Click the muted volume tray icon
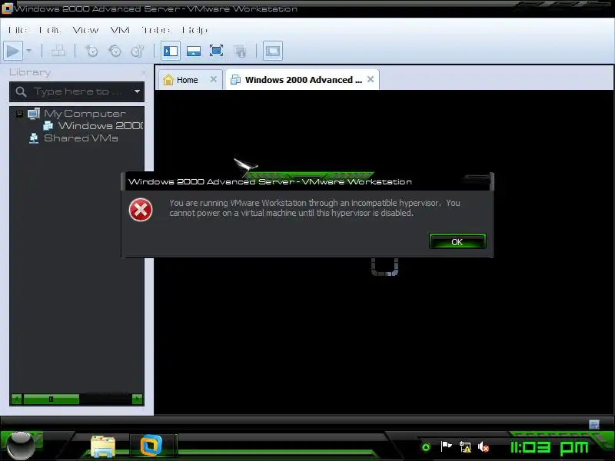This screenshot has width=615, height=461. 484,446
